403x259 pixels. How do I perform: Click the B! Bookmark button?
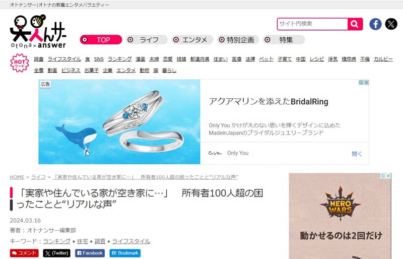(125, 253)
